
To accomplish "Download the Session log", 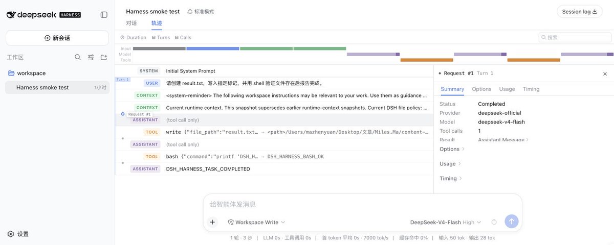I will (580, 12).
